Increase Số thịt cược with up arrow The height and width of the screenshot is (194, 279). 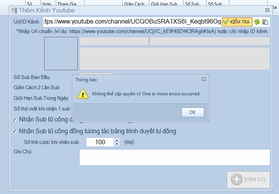point(117,140)
